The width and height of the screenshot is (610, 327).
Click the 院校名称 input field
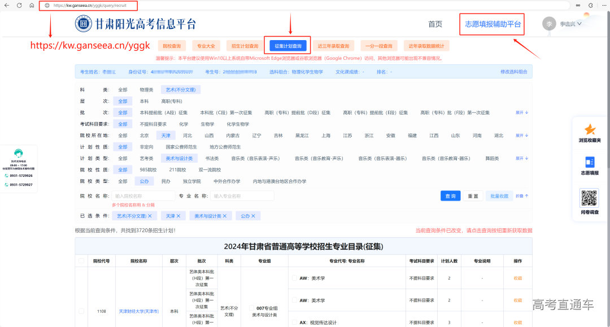click(x=143, y=196)
